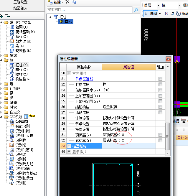Viewport: 188px width, 196px height.
Task: Switch to 工程设置 tab
Action: point(21,2)
